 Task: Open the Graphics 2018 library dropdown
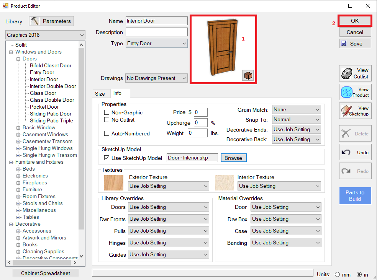click(x=46, y=35)
